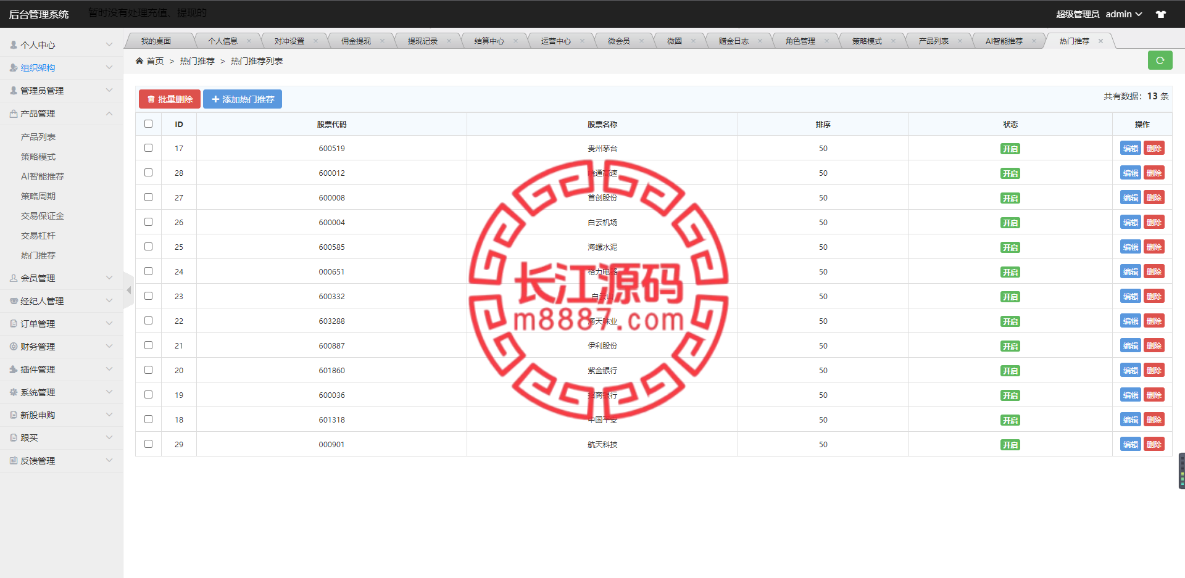Check the row for 航天科技
Screen dimensions: 1185x578
148,444
